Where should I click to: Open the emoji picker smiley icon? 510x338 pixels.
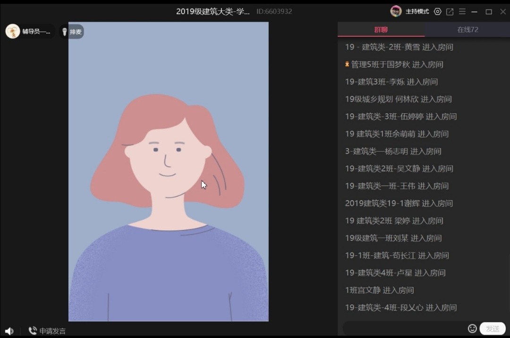coord(472,329)
